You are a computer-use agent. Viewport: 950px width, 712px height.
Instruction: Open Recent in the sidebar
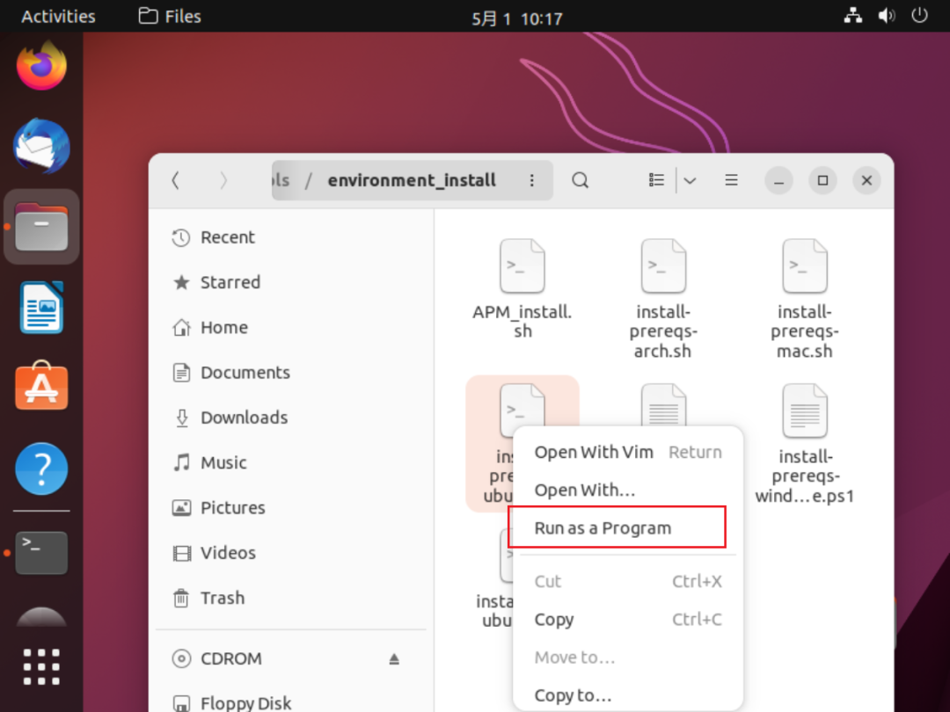click(x=291, y=237)
